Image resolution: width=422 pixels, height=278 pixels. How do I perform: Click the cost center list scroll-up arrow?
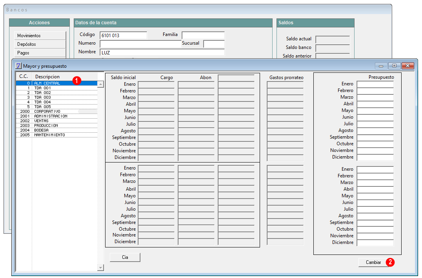(x=100, y=84)
